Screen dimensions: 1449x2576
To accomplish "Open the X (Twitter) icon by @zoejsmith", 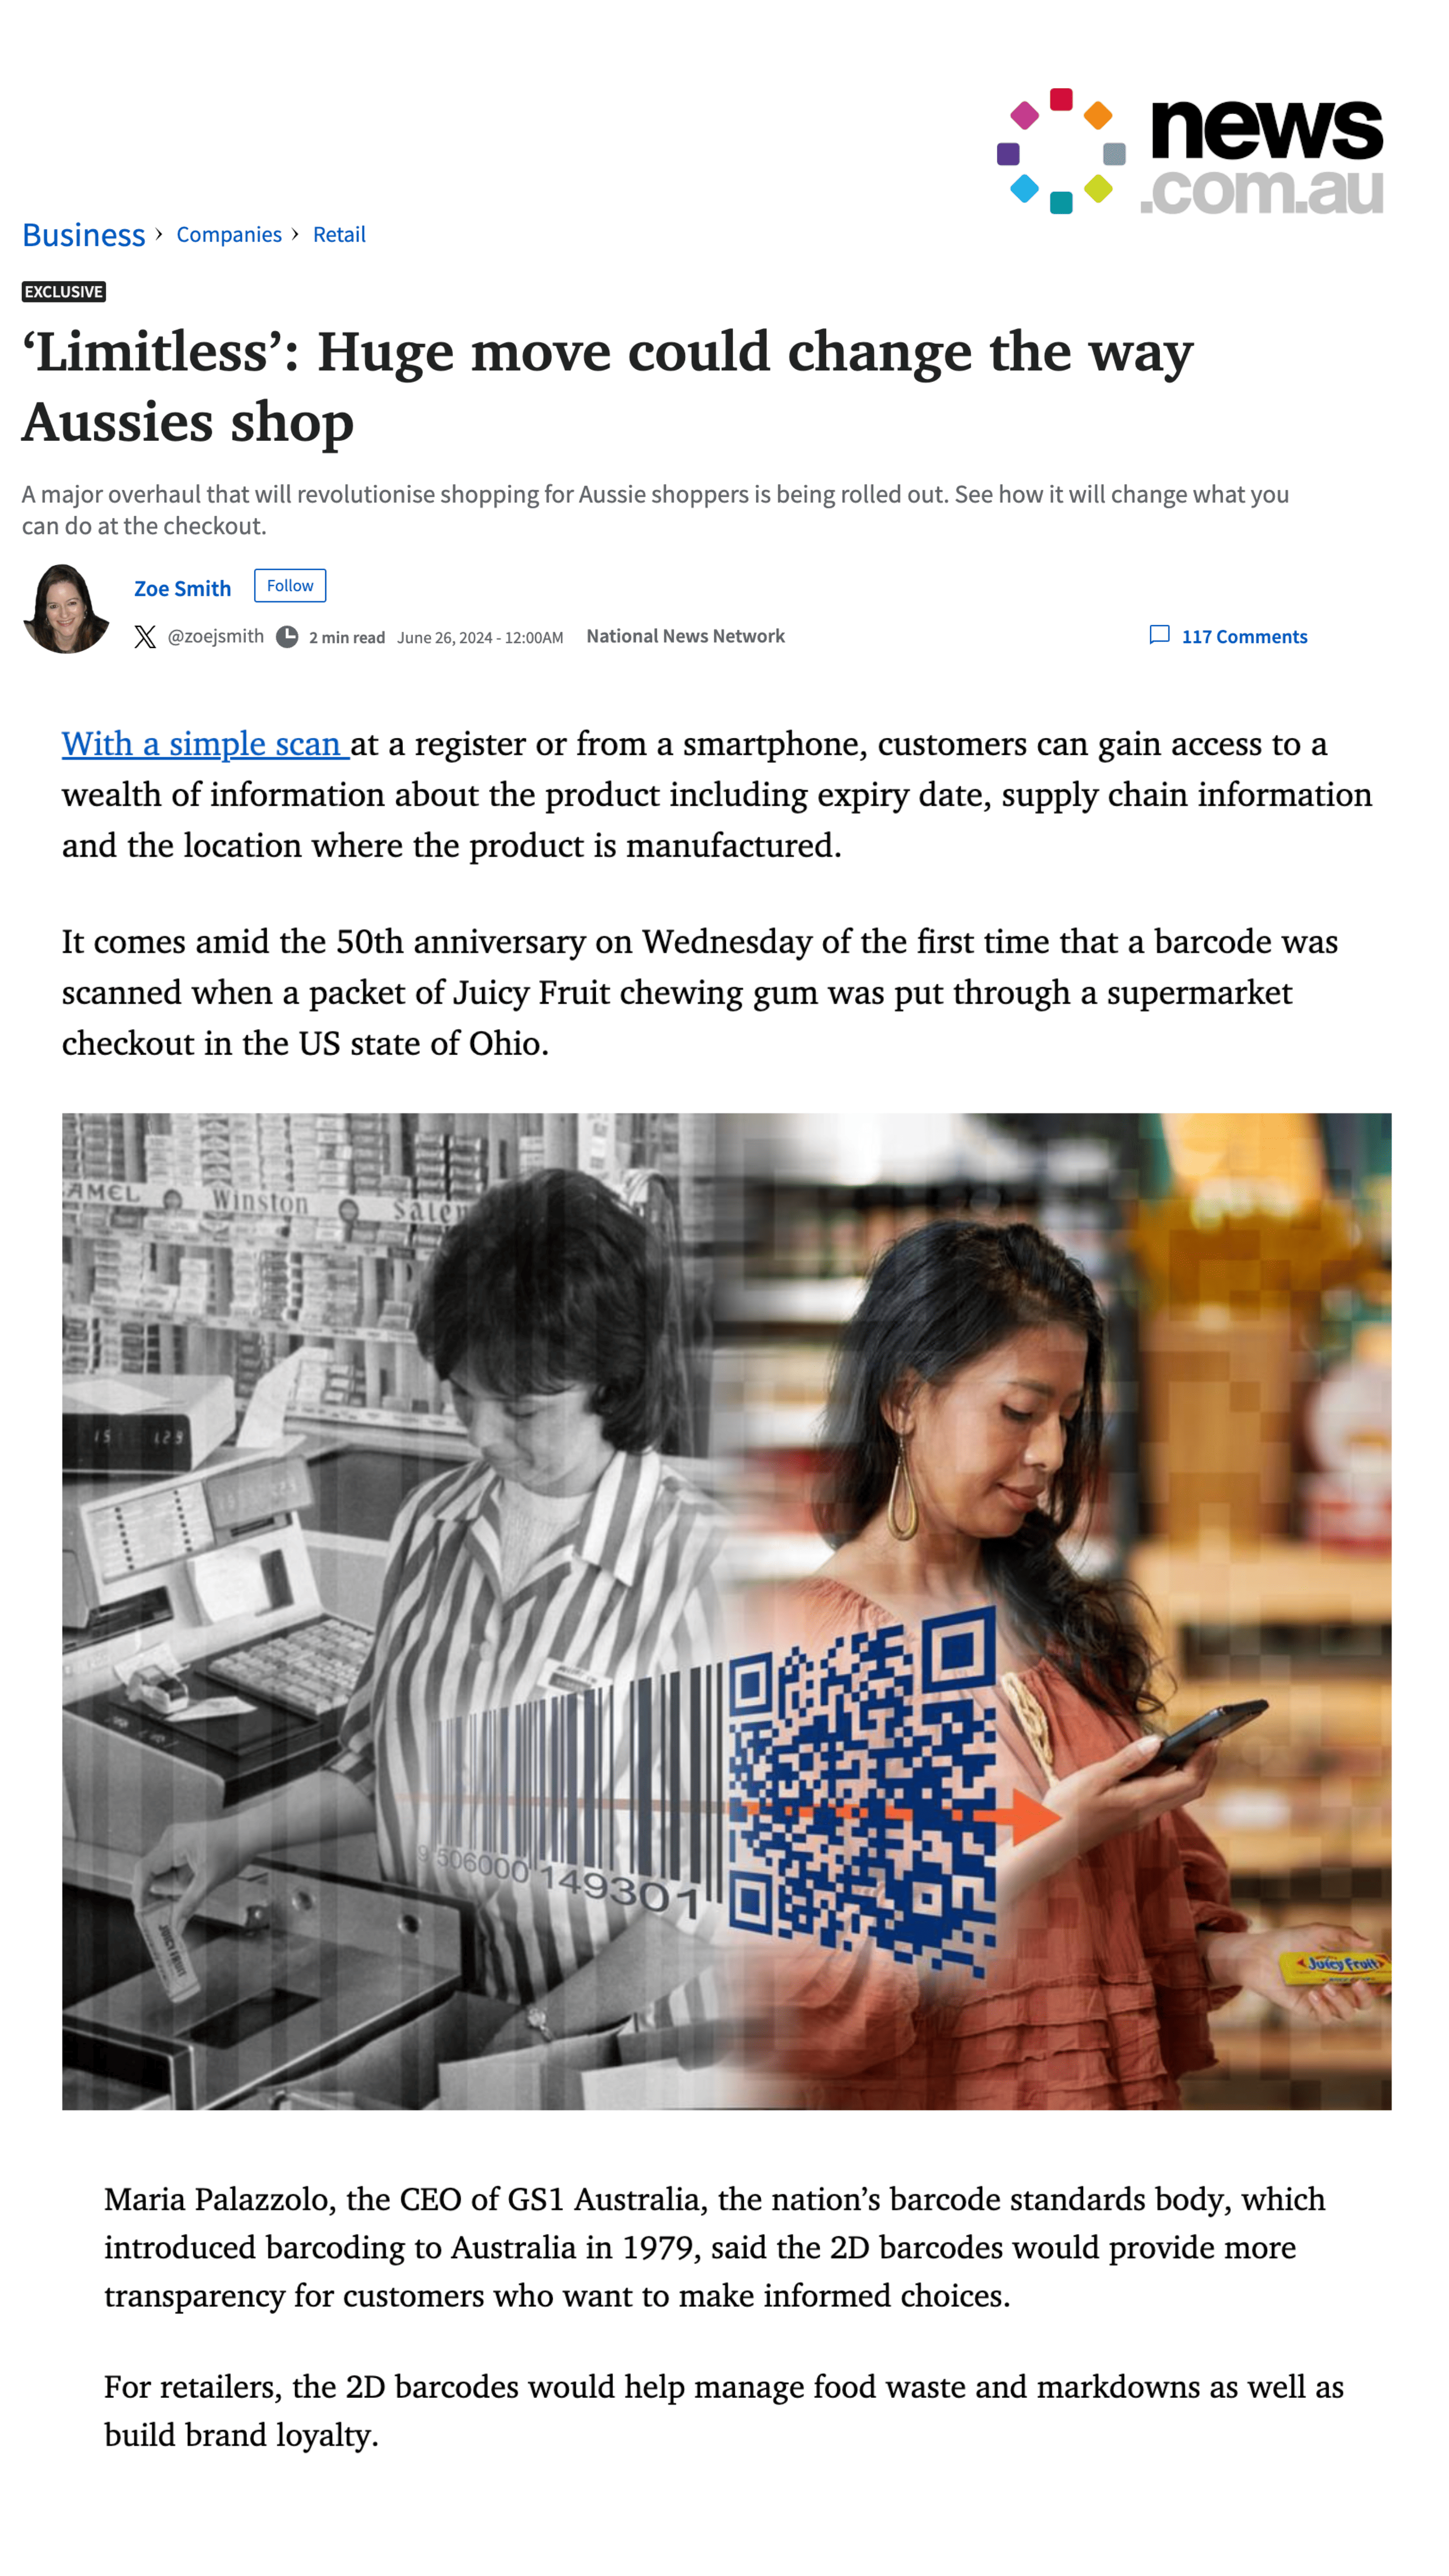I will point(145,637).
